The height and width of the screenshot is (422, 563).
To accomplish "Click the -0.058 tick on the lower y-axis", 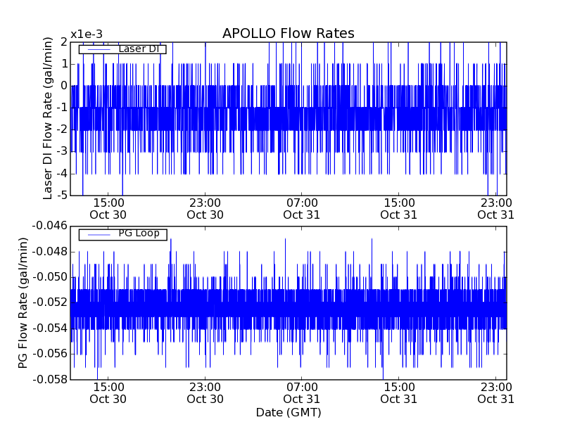I will [x=49, y=379].
